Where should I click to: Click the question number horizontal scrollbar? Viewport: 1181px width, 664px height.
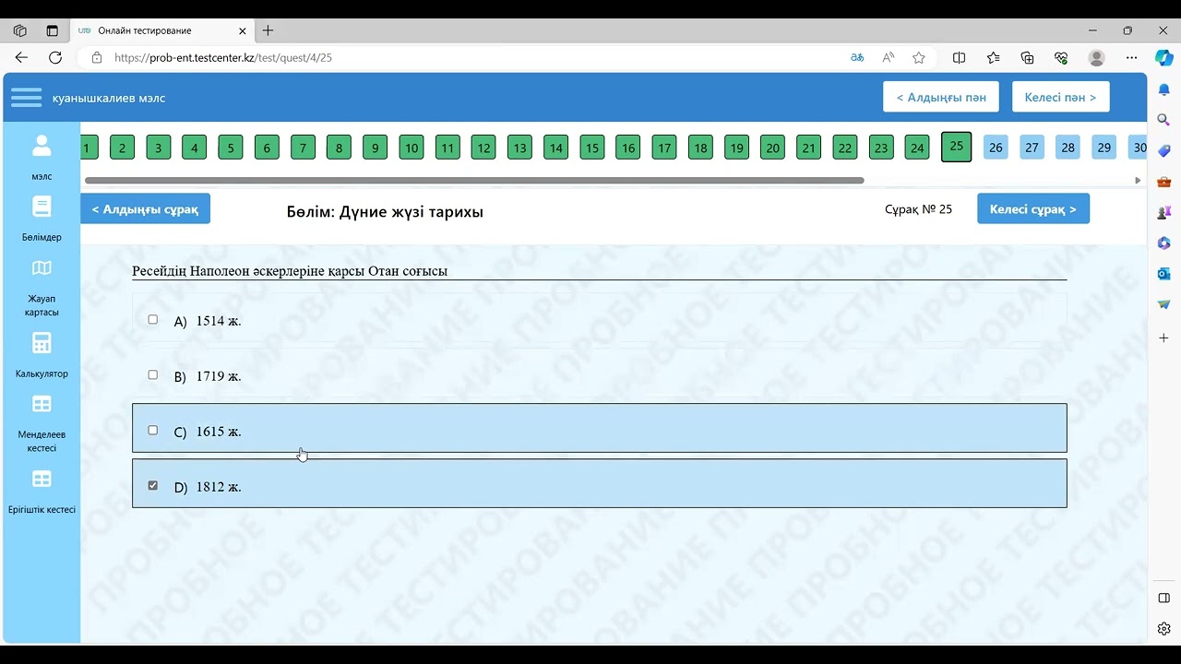[x=474, y=180]
